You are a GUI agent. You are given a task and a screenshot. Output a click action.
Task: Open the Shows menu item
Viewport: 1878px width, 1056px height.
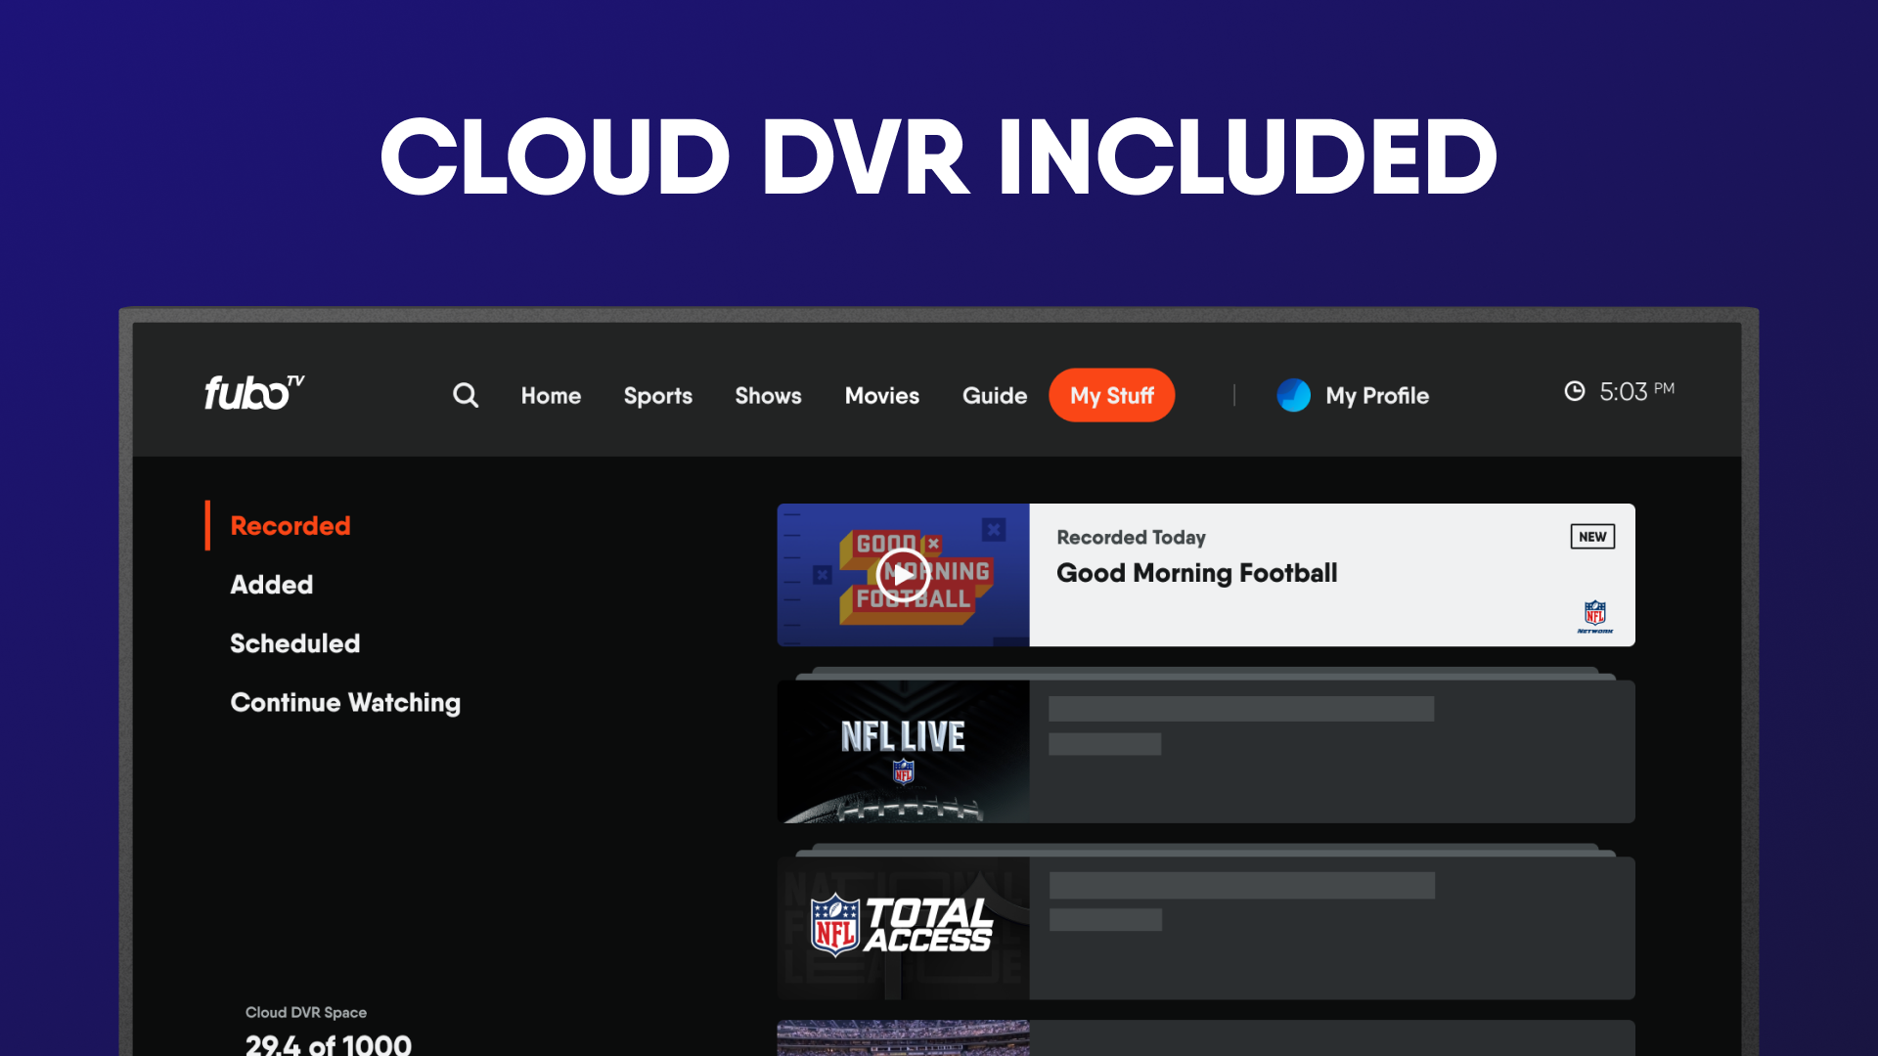coord(768,396)
